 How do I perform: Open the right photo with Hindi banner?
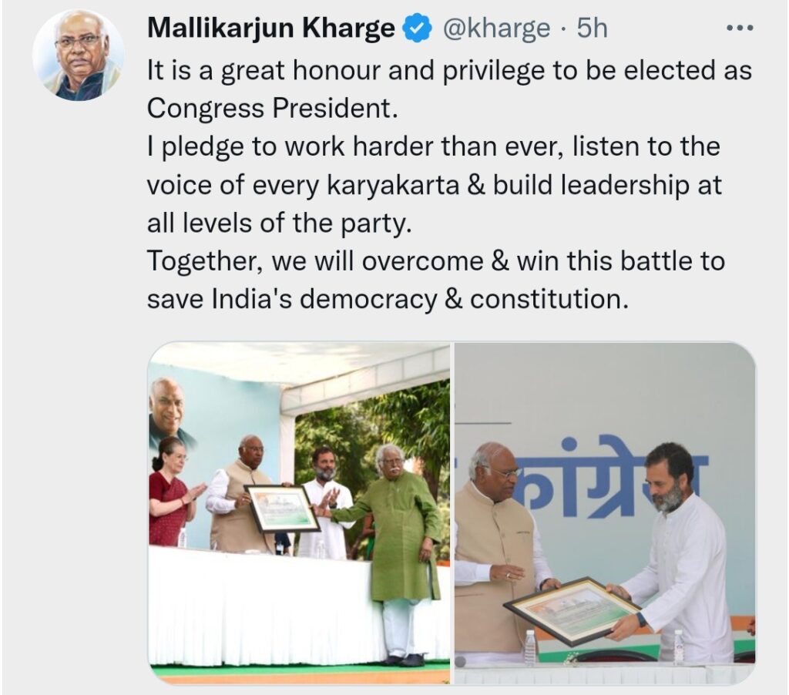tap(605, 513)
